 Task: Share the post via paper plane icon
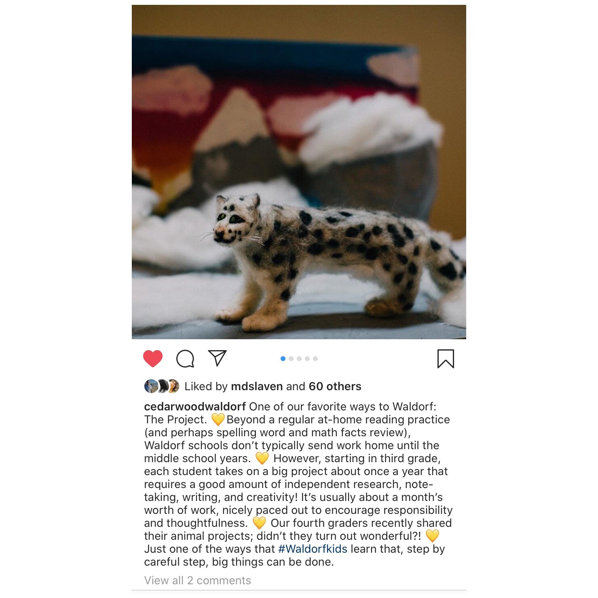(x=218, y=358)
